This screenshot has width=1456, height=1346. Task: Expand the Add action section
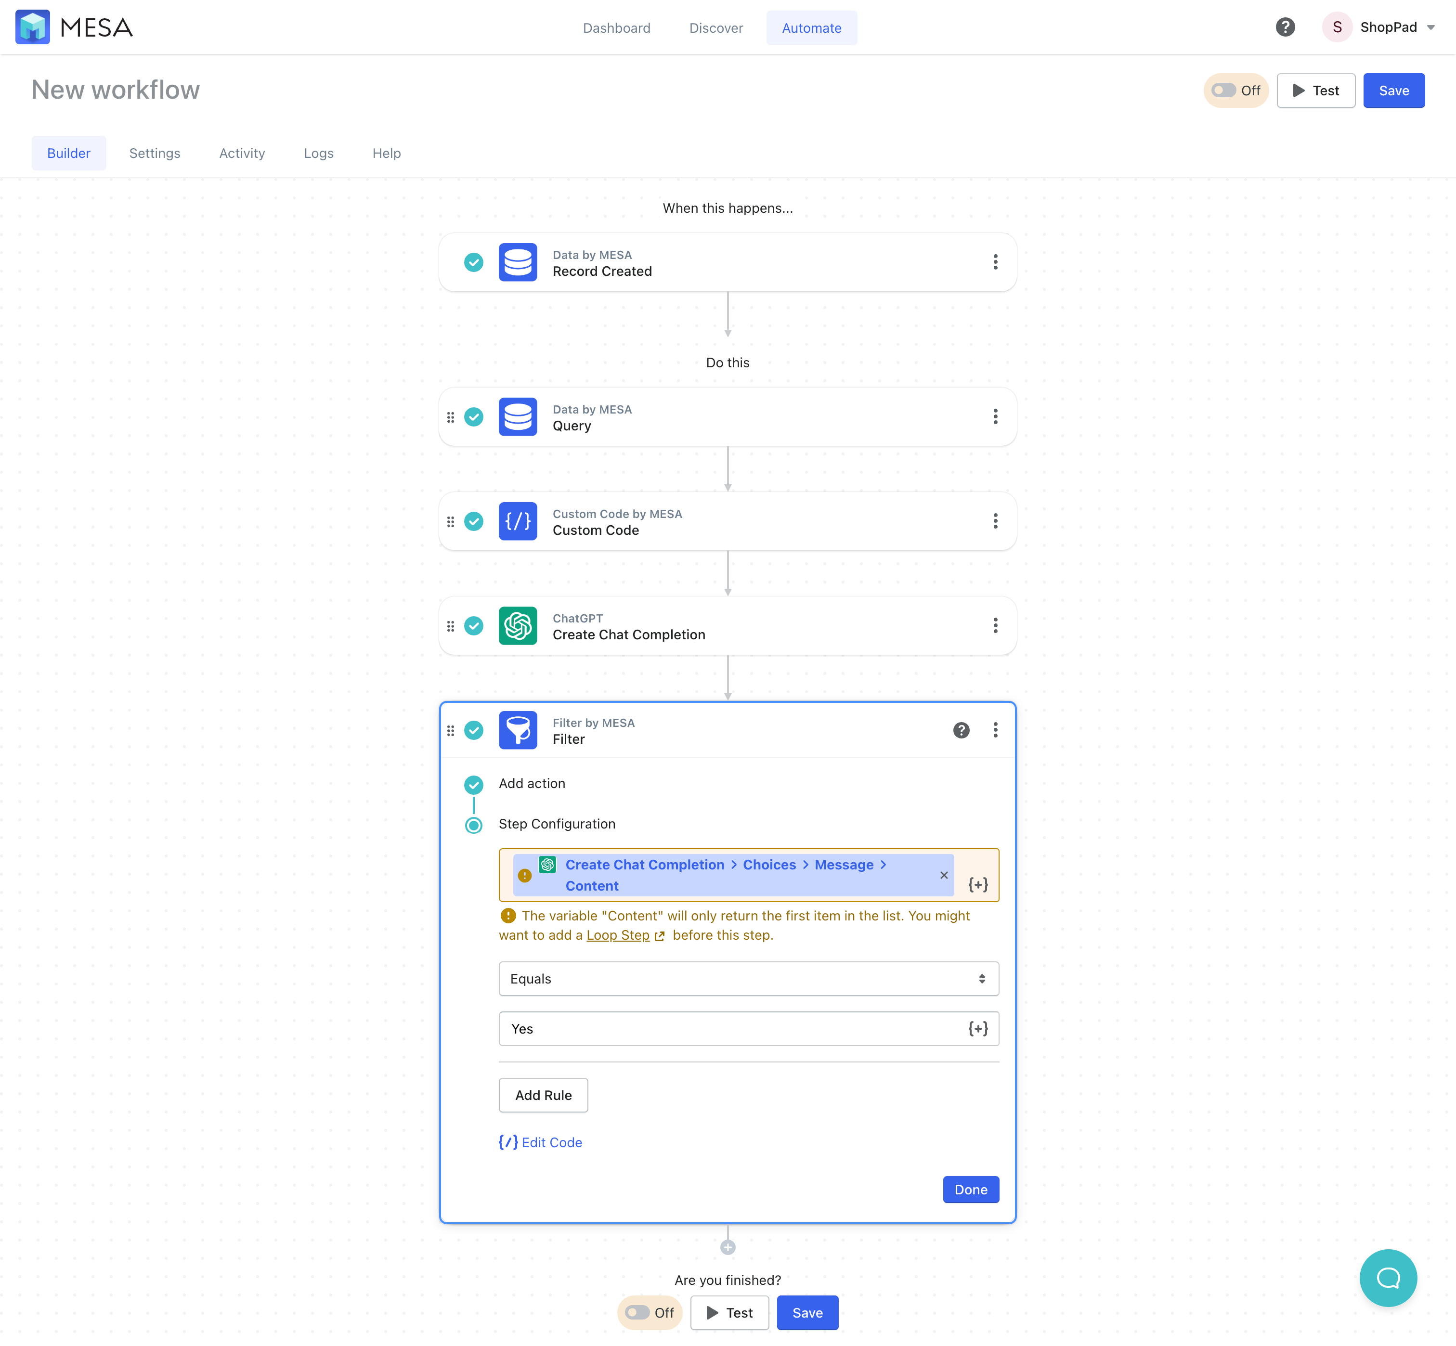(532, 783)
